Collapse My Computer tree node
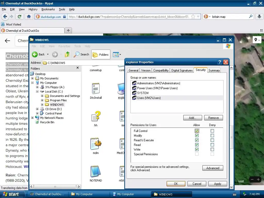 tap(32, 83)
